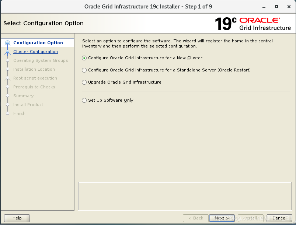This screenshot has width=296, height=225.
Task: Open the Cluster Configuration sidebar entry
Action: (35, 52)
